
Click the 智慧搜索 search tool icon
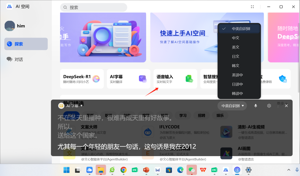tap(236, 79)
